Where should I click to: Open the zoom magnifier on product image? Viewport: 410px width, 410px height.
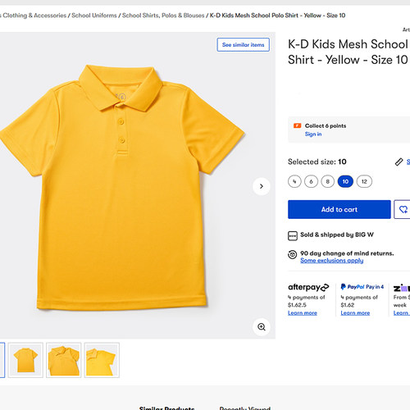(262, 326)
